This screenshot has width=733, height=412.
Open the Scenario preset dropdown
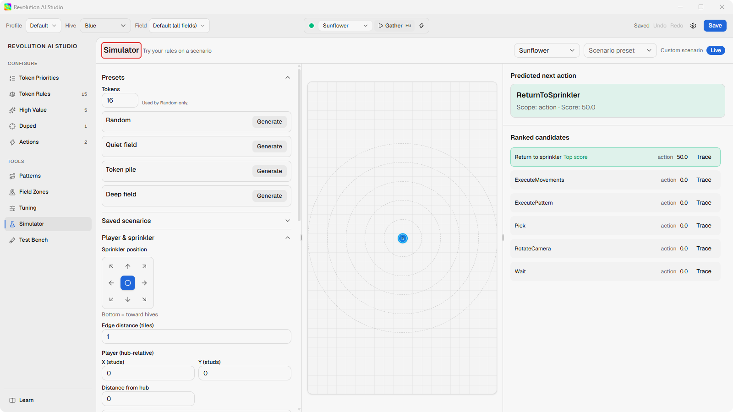[620, 50]
